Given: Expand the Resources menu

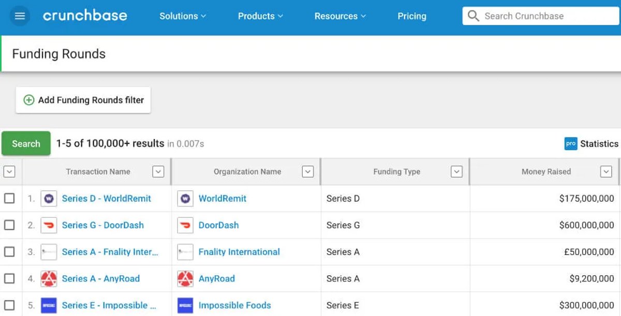Looking at the screenshot, I should [340, 16].
